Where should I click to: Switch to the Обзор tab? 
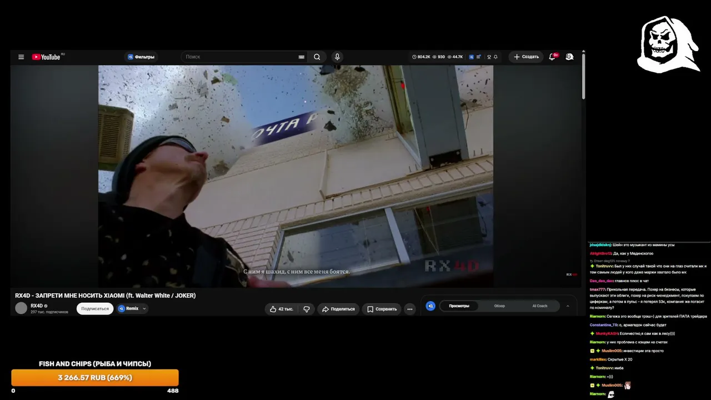499,306
